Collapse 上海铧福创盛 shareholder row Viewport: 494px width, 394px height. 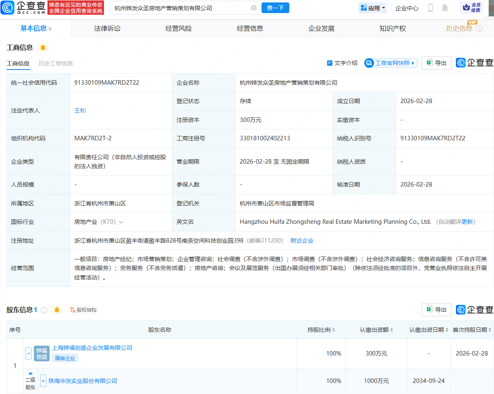(28, 353)
